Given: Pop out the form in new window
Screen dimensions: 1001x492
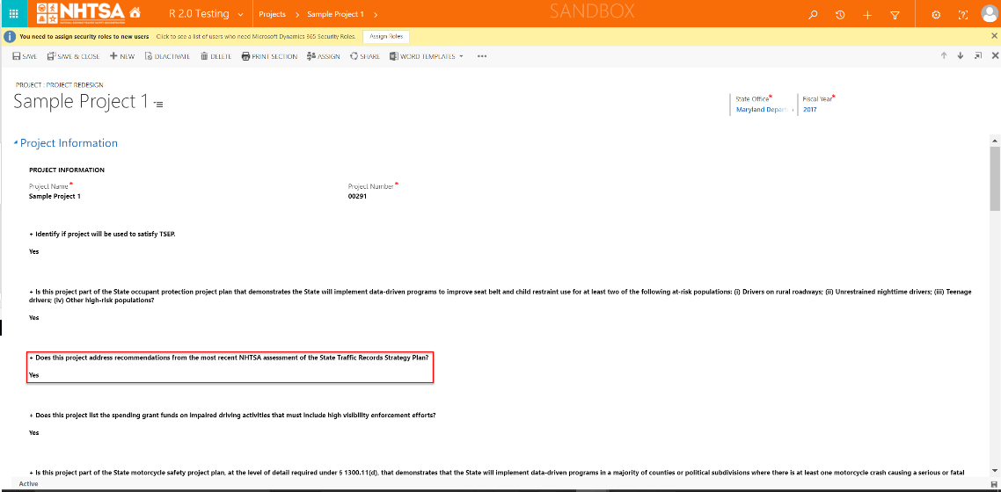Looking at the screenshot, I should point(978,55).
